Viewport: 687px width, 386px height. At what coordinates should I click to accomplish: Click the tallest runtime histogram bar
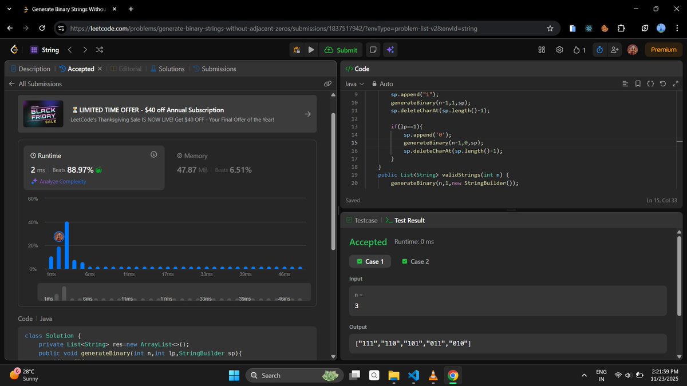coord(67,245)
